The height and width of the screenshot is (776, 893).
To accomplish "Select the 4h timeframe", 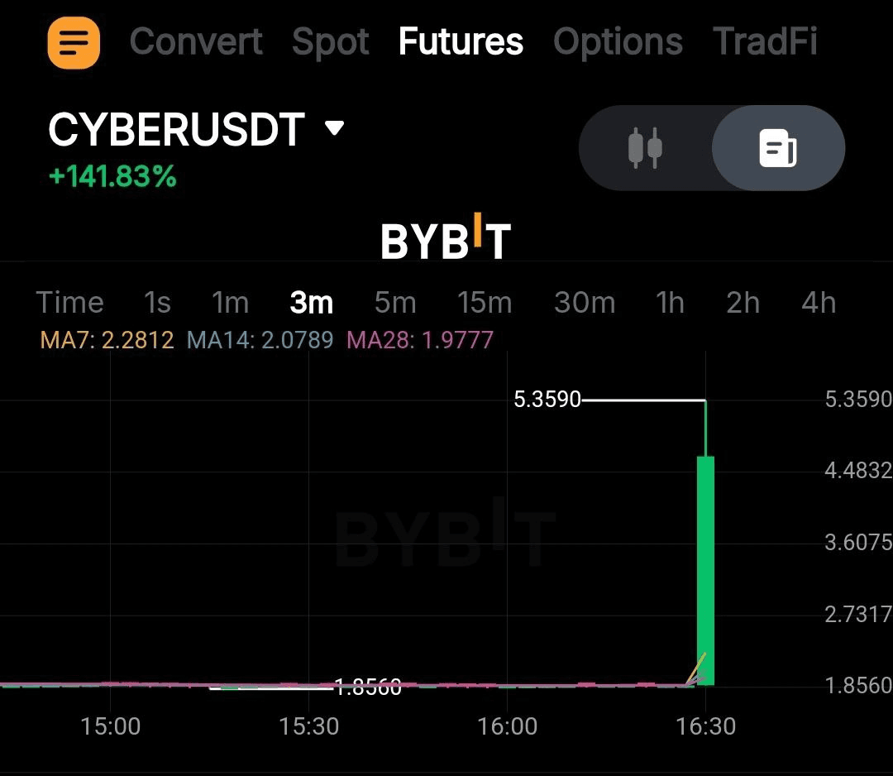I will pyautogui.click(x=819, y=302).
